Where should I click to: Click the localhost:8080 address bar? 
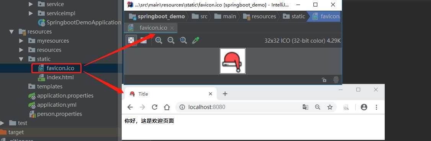click(256, 107)
